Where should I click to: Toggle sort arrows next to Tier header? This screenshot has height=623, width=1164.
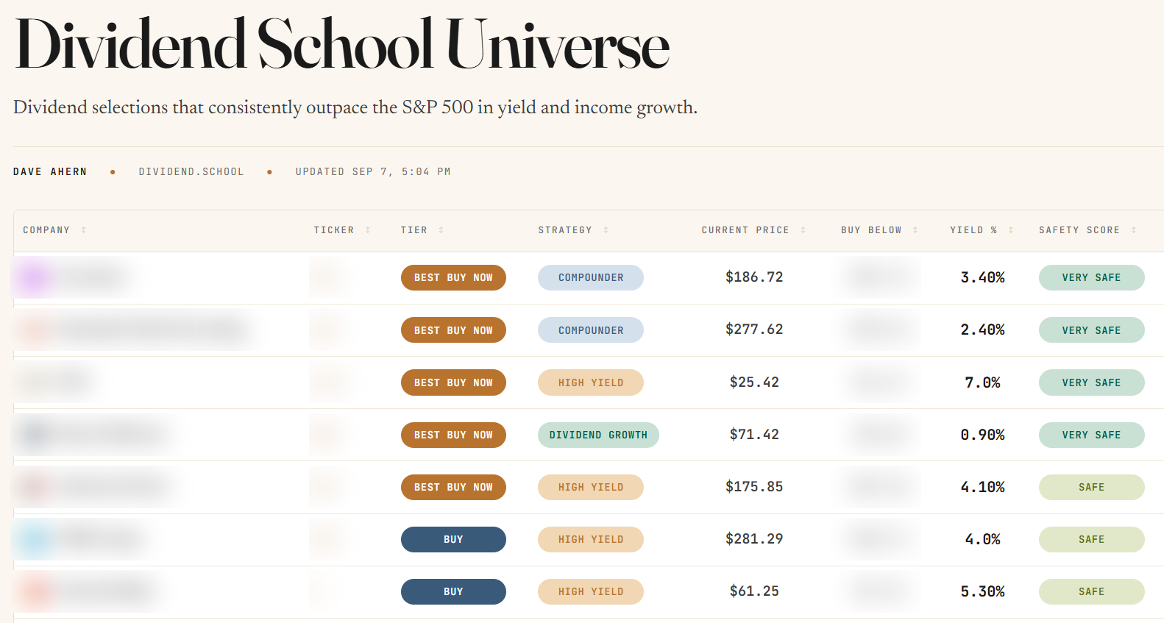click(441, 230)
